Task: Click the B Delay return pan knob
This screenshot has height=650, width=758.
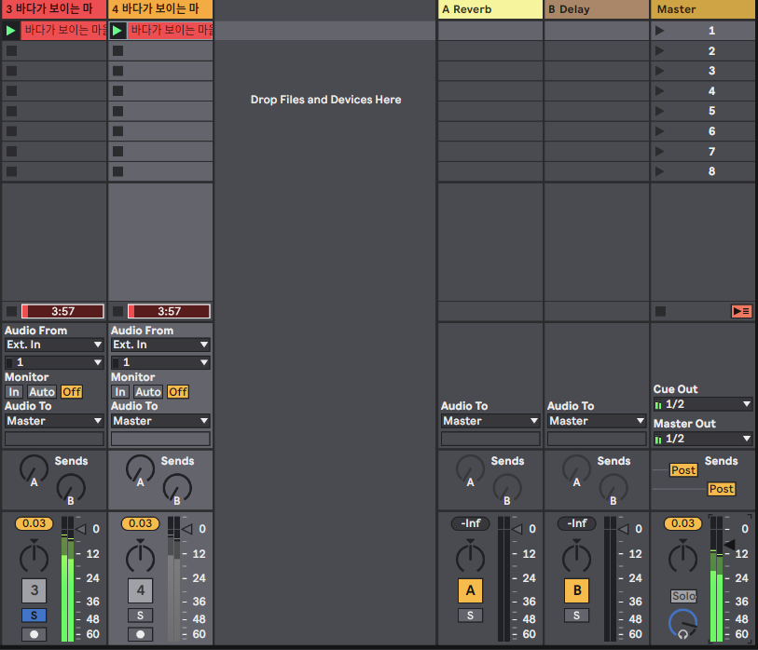Action: click(577, 558)
